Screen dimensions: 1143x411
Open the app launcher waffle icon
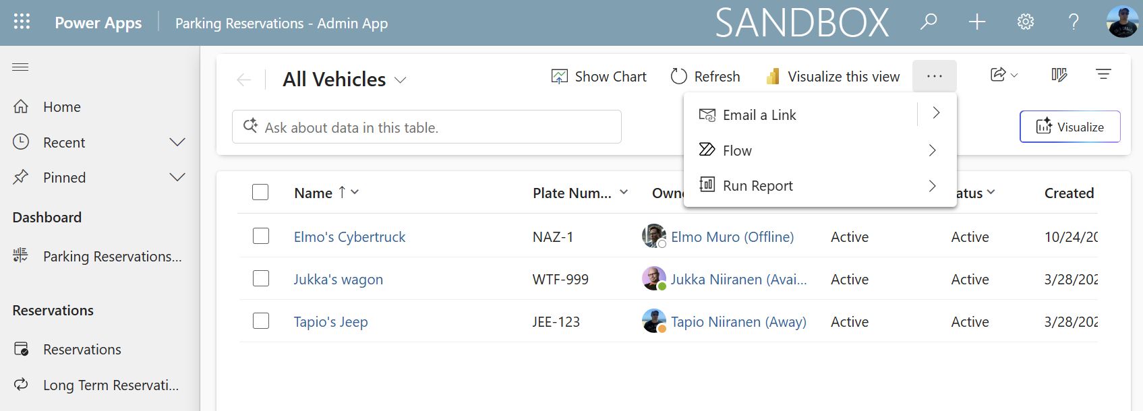point(22,22)
